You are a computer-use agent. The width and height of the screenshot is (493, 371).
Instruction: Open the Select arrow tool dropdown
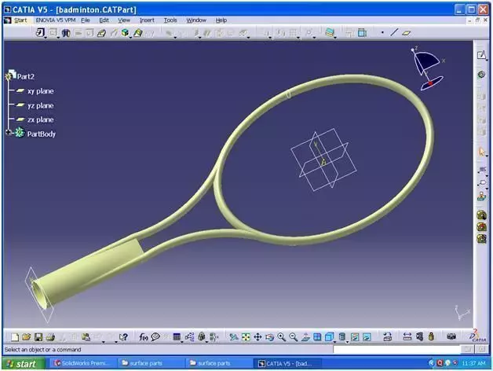487,156
